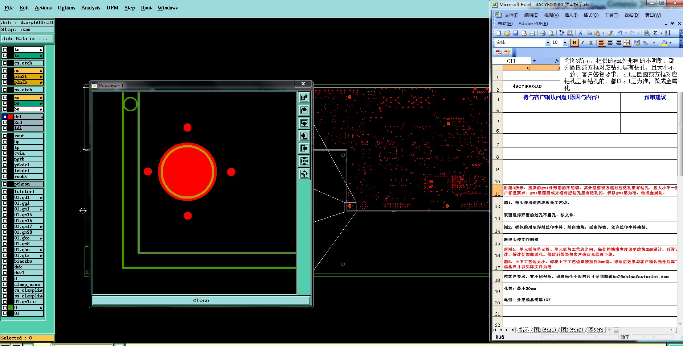Open Excel font size dropdown

(565, 43)
